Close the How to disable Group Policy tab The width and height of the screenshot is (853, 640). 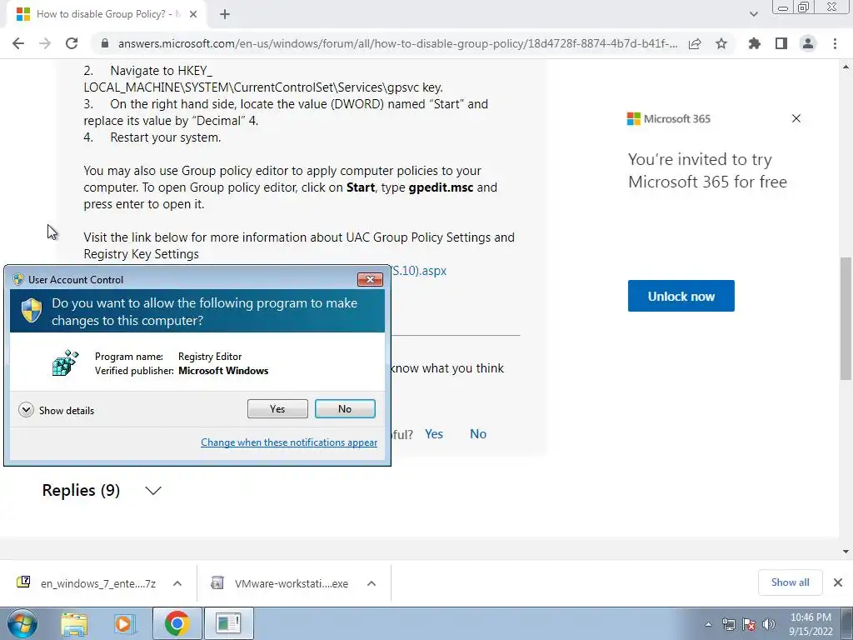(193, 15)
